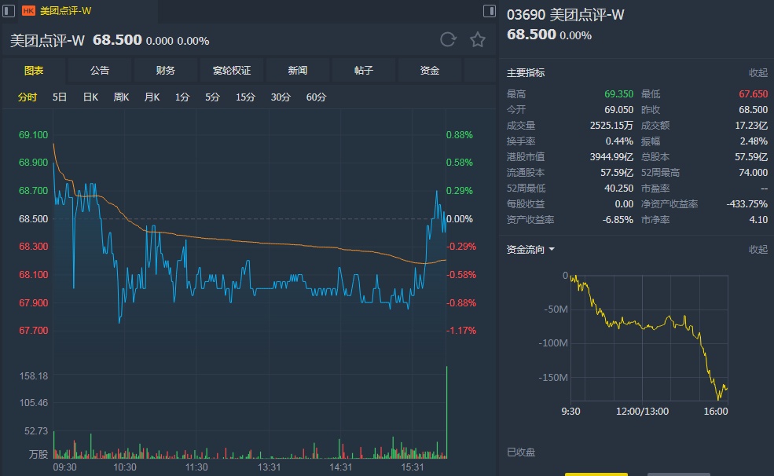Click 成交量 value 2525.15万
774x476 pixels.
tap(611, 126)
